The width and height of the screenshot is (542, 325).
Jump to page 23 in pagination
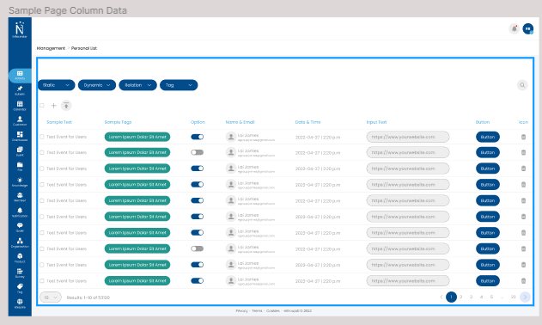pos(514,297)
